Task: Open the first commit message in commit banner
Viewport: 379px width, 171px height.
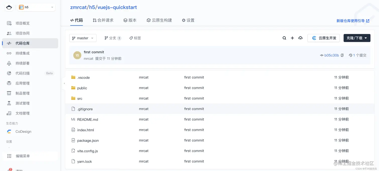Action: point(94,52)
